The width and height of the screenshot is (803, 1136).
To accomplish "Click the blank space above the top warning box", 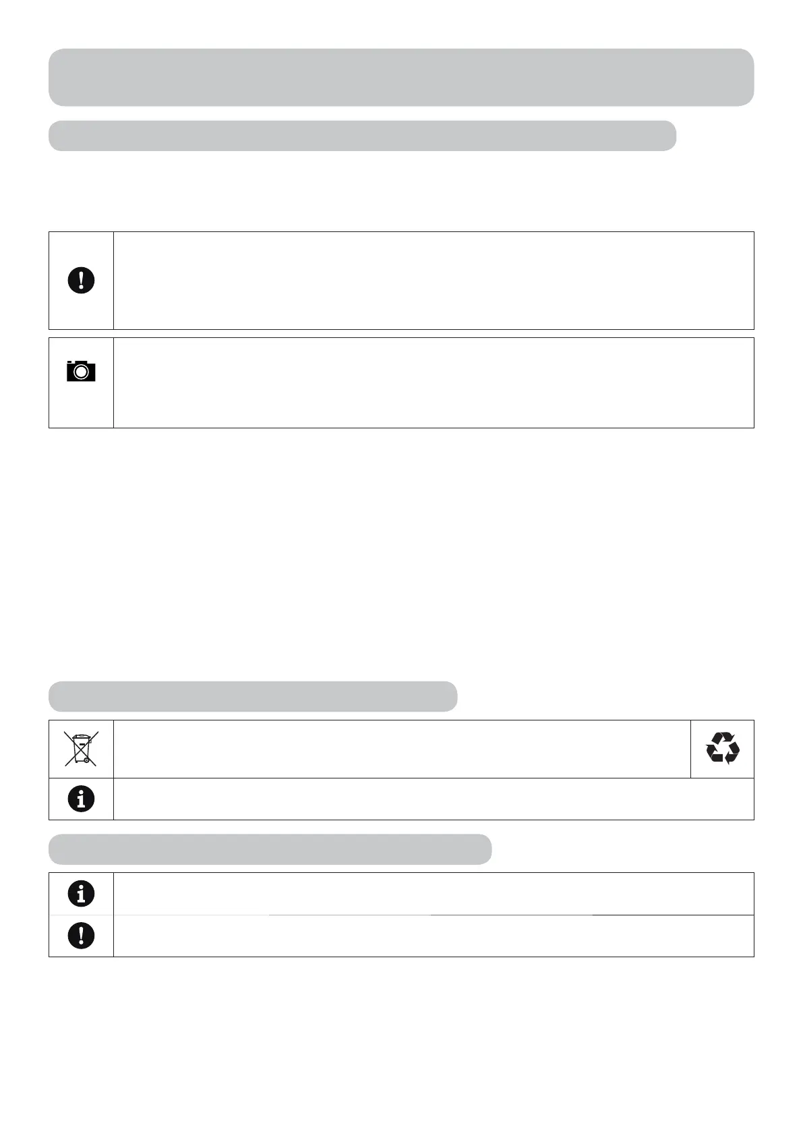I will [x=400, y=191].
